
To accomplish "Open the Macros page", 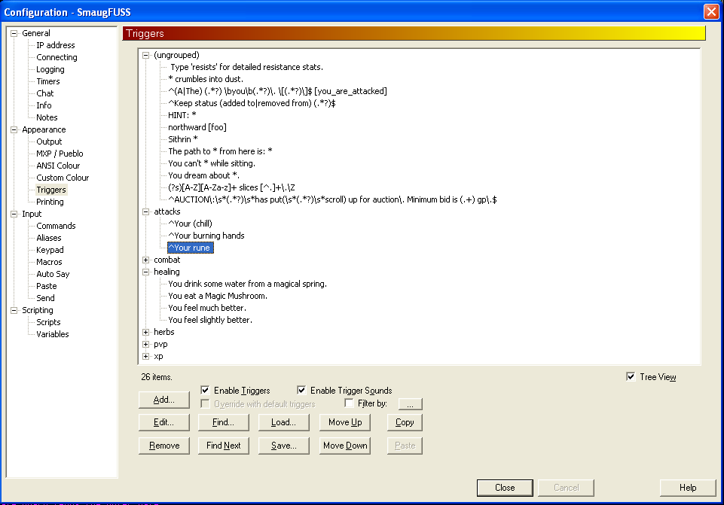I will tap(49, 262).
